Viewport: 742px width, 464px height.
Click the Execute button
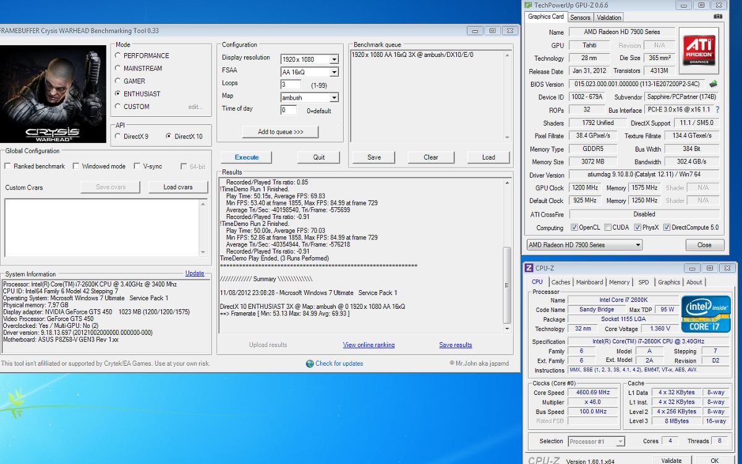pyautogui.click(x=247, y=157)
